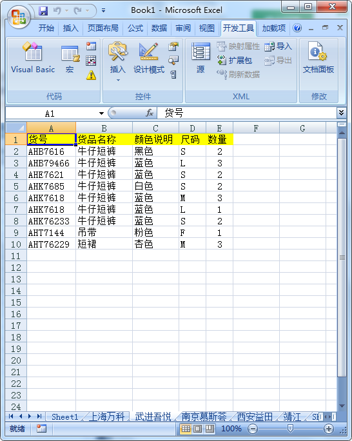Viewport: 352px width, 441px height.
Task: Click the 扩展包 button
Action: click(235, 60)
